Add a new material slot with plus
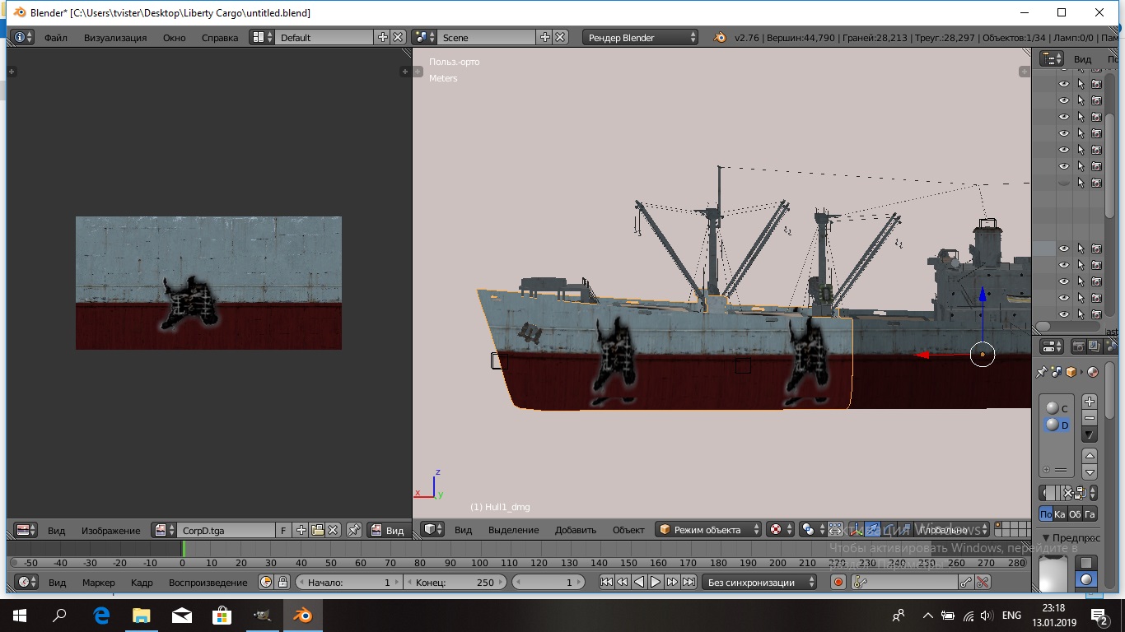 coord(1090,402)
